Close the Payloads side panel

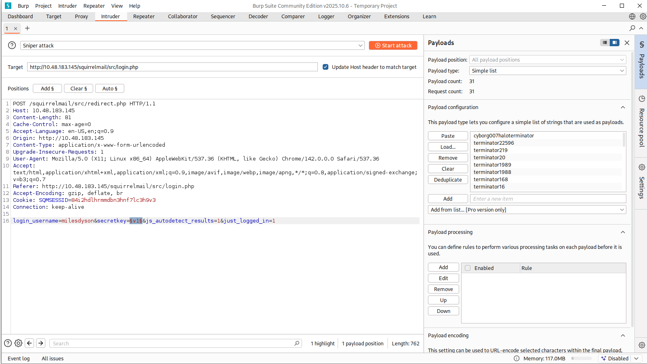pyautogui.click(x=627, y=43)
